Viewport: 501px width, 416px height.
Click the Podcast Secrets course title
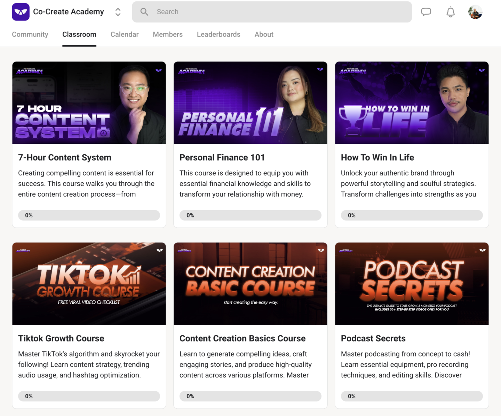pos(373,339)
